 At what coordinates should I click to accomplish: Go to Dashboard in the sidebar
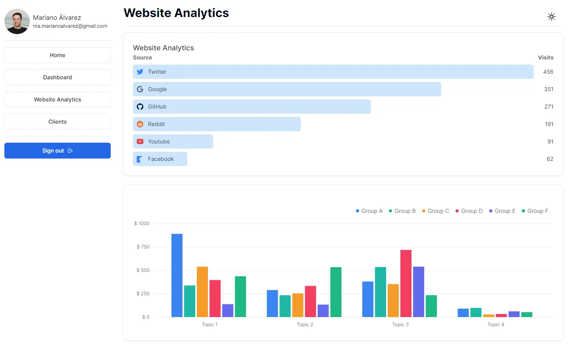tap(58, 77)
